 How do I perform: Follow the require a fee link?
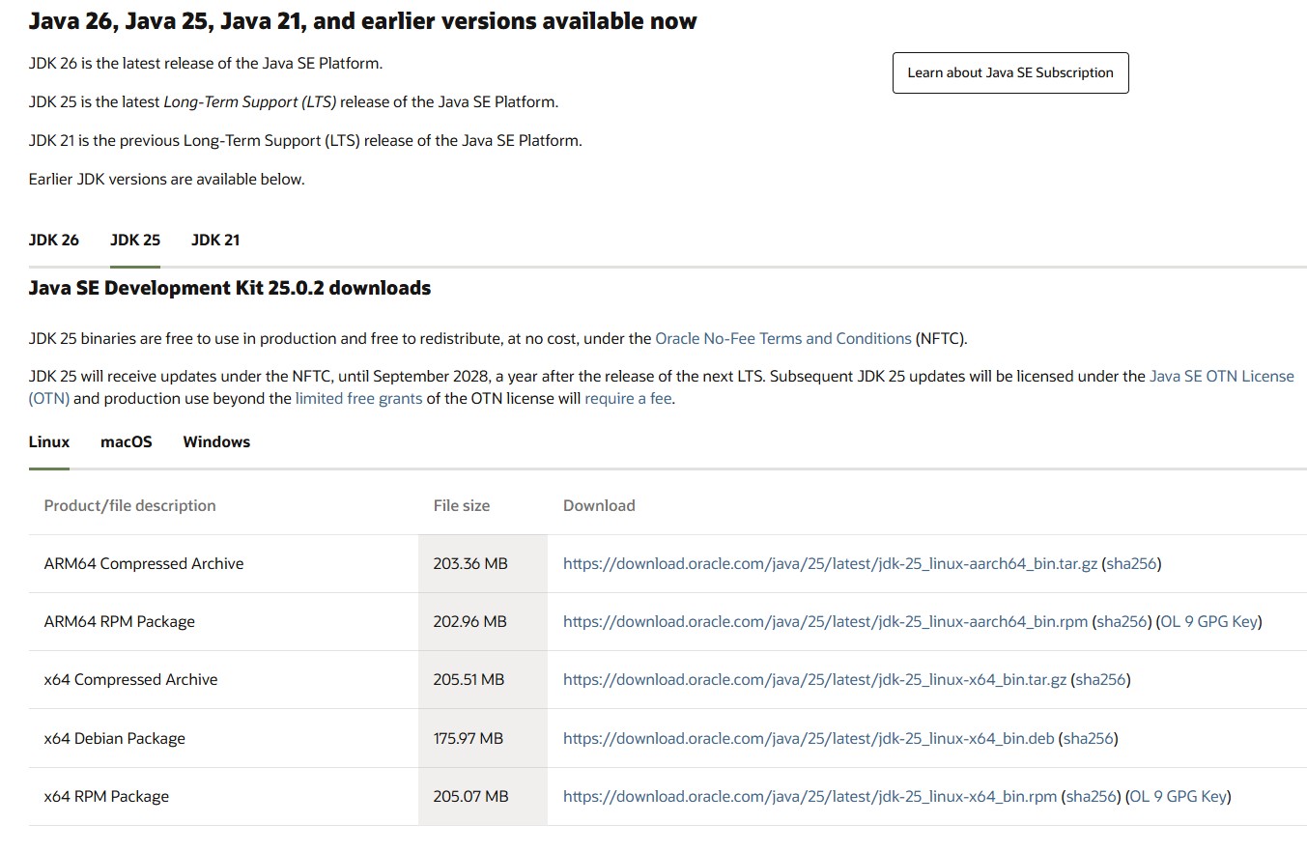(628, 398)
